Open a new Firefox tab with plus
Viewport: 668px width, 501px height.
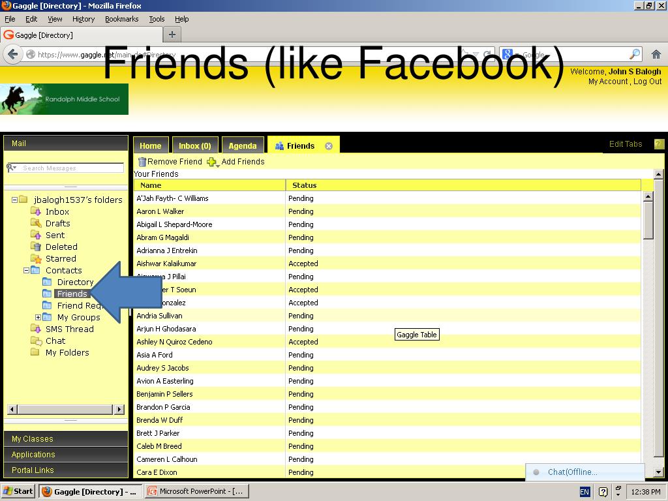click(x=172, y=35)
